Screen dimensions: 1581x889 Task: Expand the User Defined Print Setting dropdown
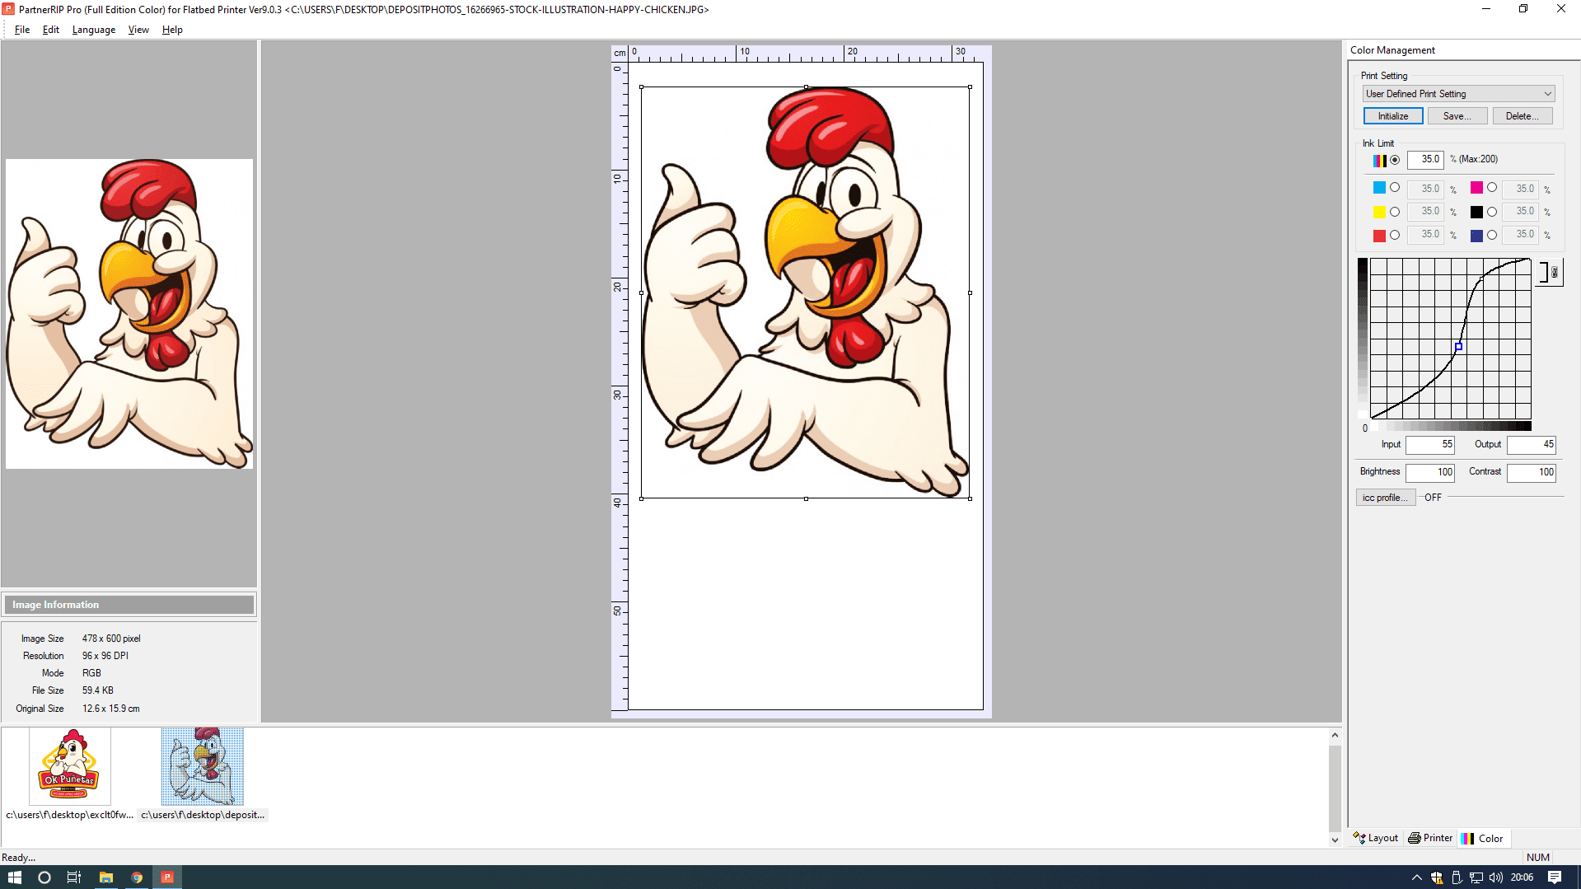pos(1547,94)
